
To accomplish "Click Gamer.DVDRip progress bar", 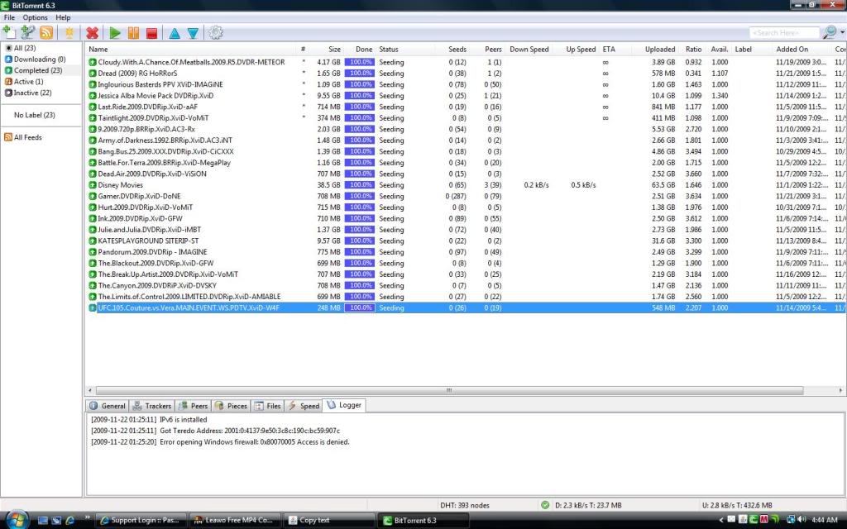I will [359, 197].
